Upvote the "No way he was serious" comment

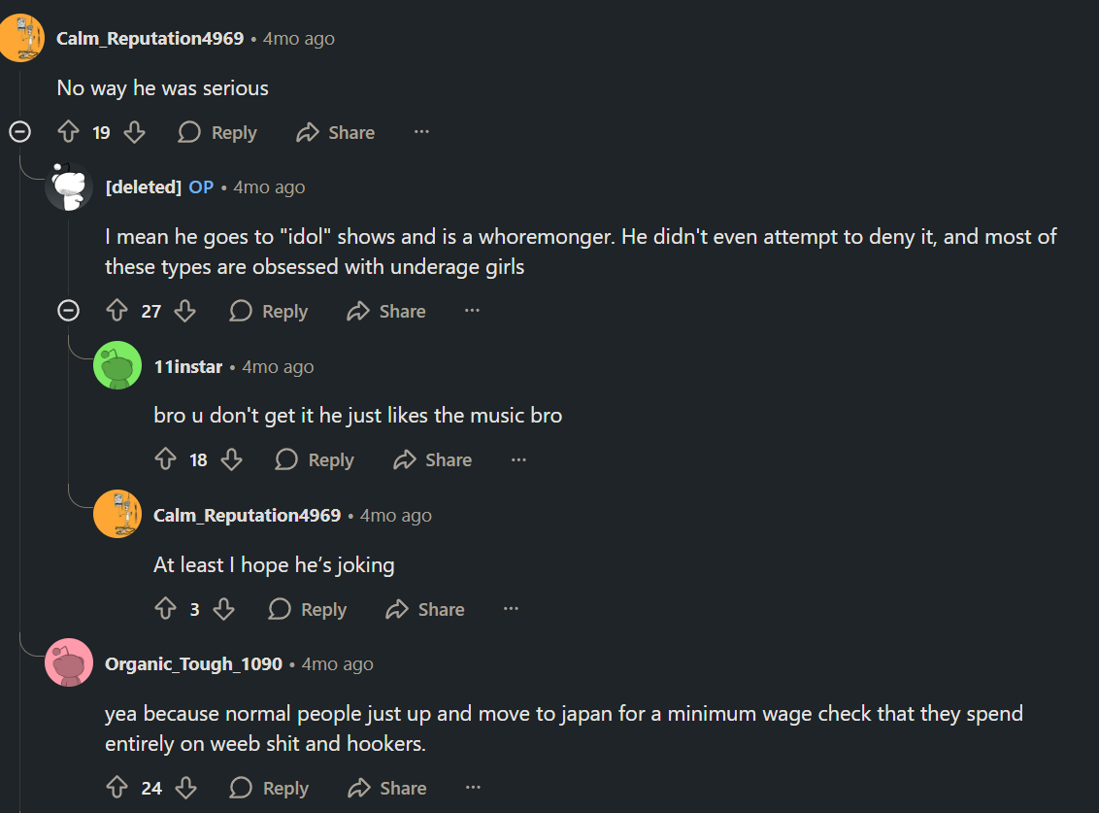pos(68,132)
